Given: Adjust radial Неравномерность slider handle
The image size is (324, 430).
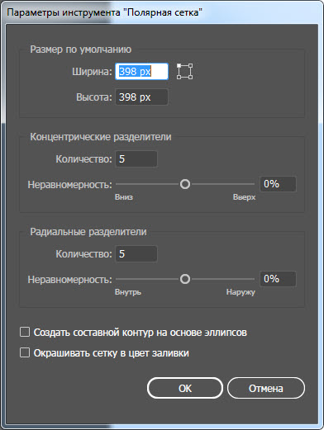Looking at the screenshot, I should point(185,279).
